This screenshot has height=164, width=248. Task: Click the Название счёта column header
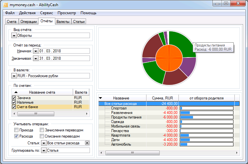click(x=42, y=92)
